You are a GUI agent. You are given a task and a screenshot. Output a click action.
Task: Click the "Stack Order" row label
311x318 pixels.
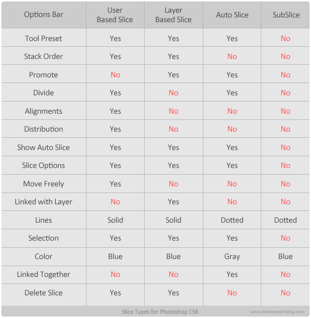[43, 57]
